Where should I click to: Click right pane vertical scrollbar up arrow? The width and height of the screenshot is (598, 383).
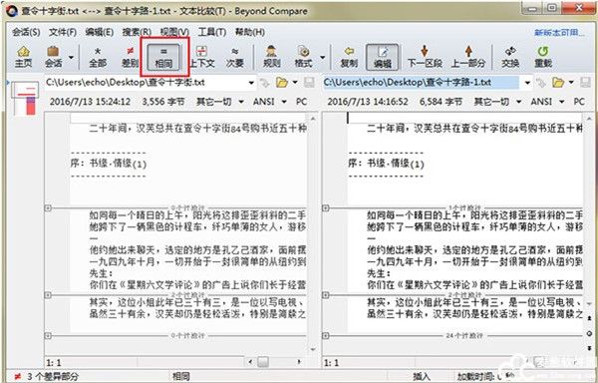point(590,119)
